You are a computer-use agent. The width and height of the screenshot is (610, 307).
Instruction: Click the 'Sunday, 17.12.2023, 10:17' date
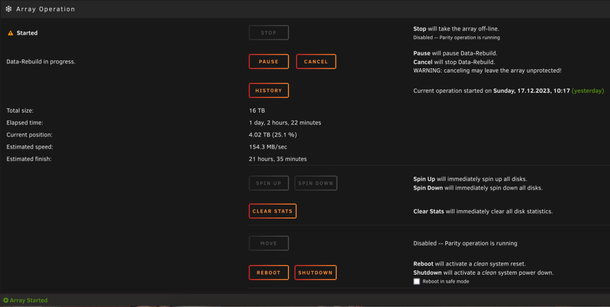(531, 91)
